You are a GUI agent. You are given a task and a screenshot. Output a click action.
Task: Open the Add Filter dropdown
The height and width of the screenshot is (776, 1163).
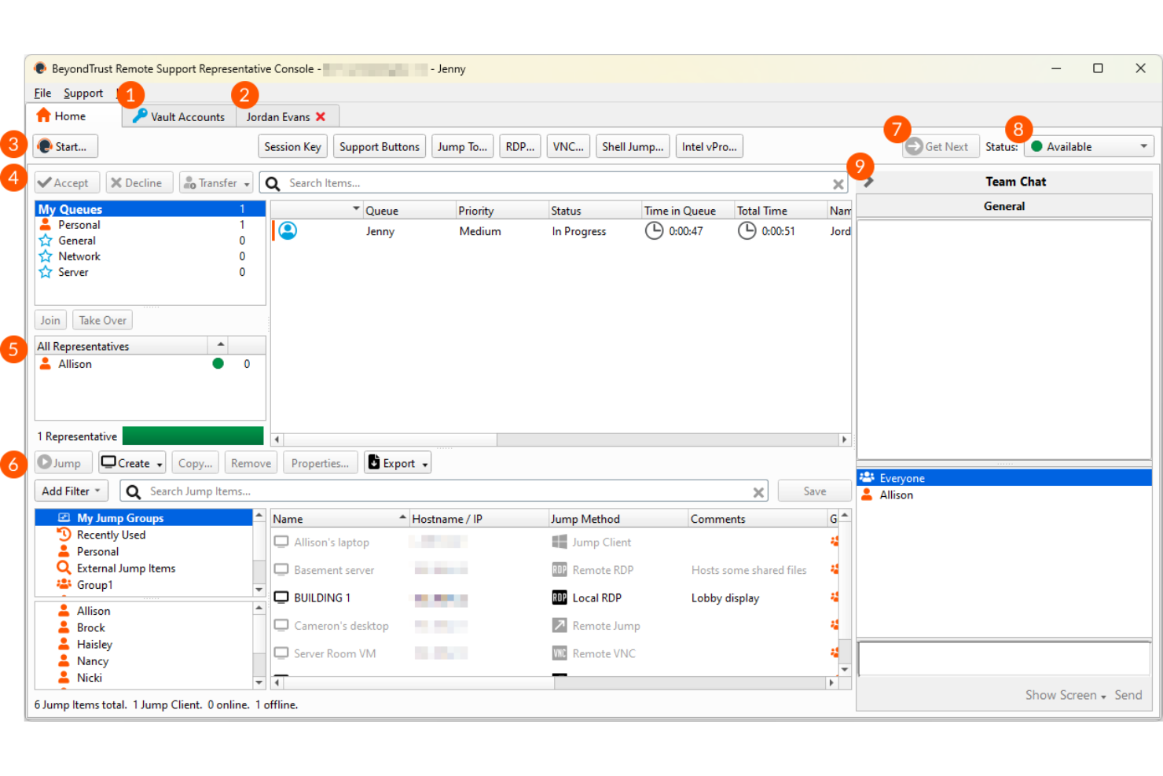click(x=71, y=491)
